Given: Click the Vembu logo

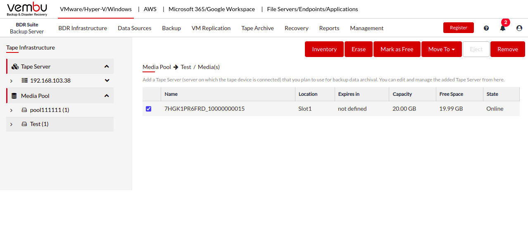Looking at the screenshot, I should coord(27,9).
